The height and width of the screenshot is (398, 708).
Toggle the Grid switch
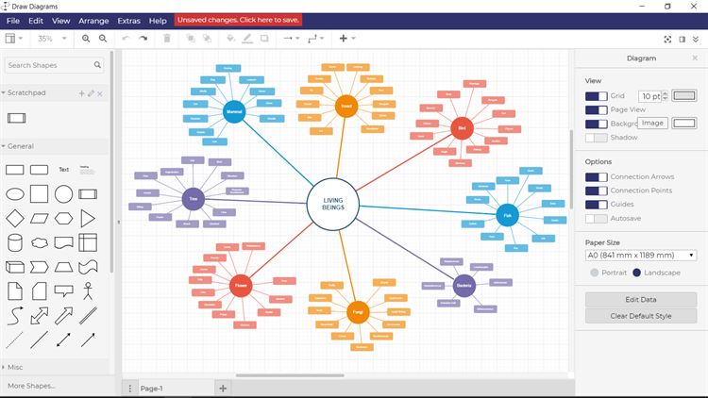pos(596,96)
